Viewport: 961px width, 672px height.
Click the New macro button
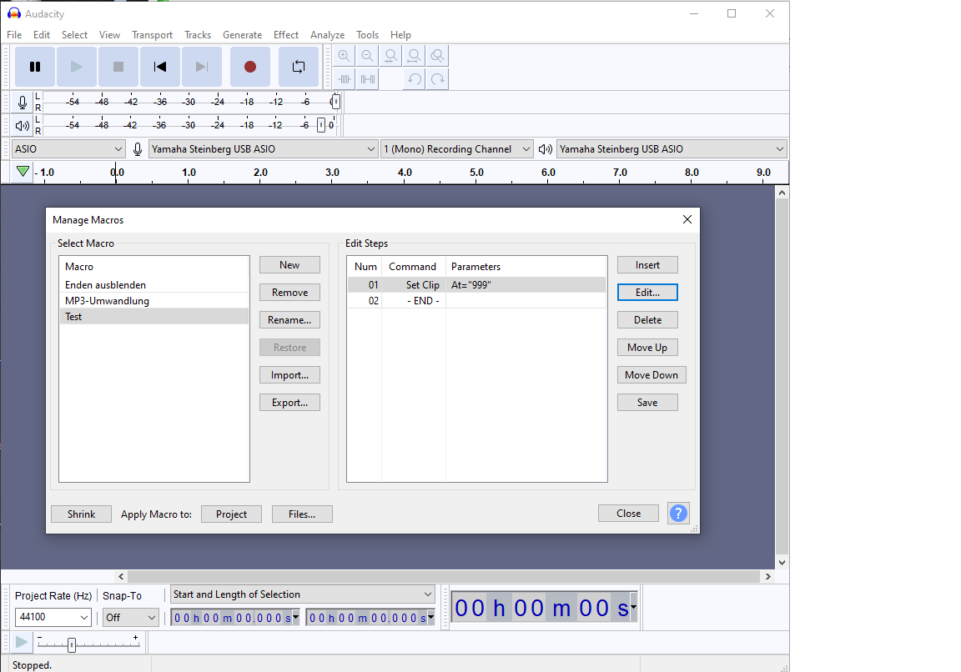click(x=290, y=264)
